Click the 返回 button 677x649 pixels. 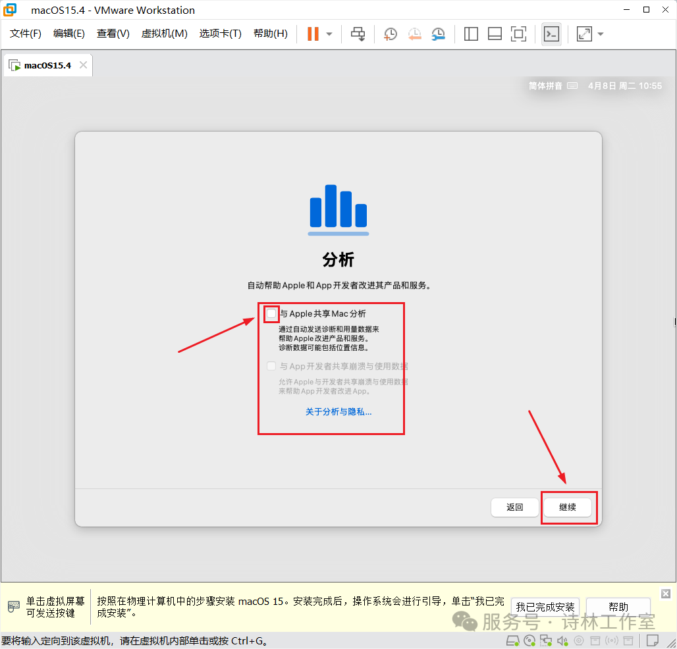(x=514, y=507)
